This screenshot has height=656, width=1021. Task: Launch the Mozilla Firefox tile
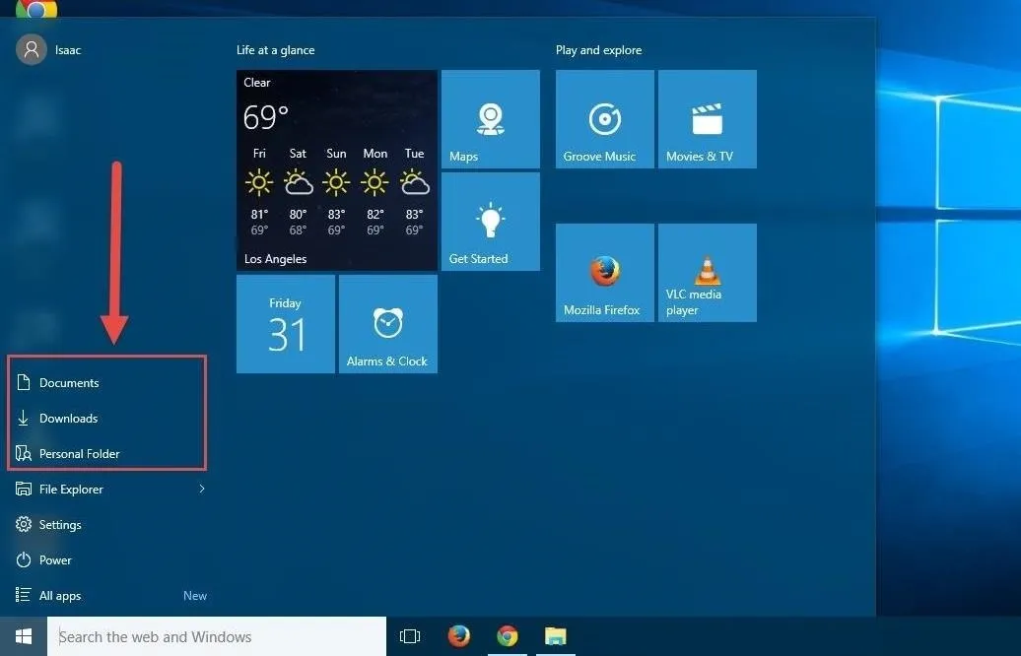click(605, 273)
